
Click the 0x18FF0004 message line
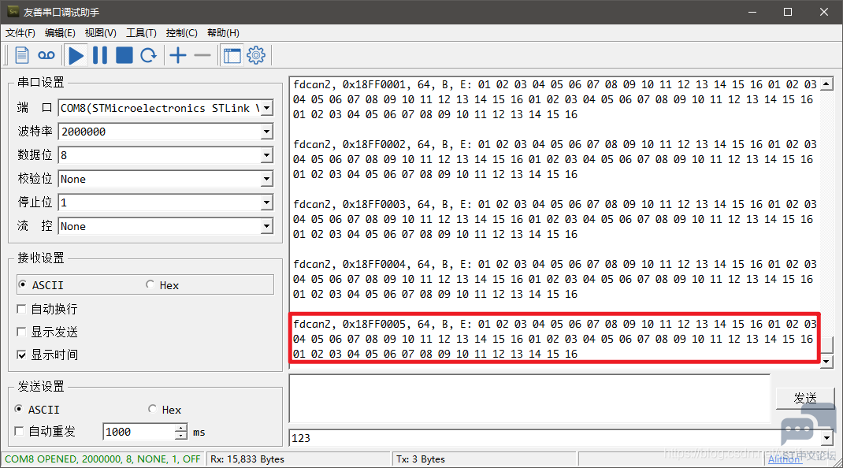coord(555,264)
